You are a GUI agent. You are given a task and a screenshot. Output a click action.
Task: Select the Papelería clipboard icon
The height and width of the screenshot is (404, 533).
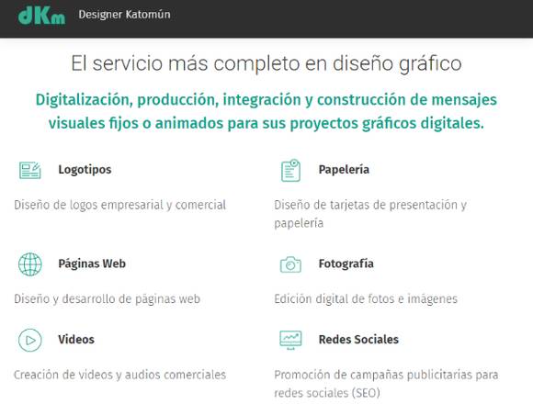pos(290,171)
